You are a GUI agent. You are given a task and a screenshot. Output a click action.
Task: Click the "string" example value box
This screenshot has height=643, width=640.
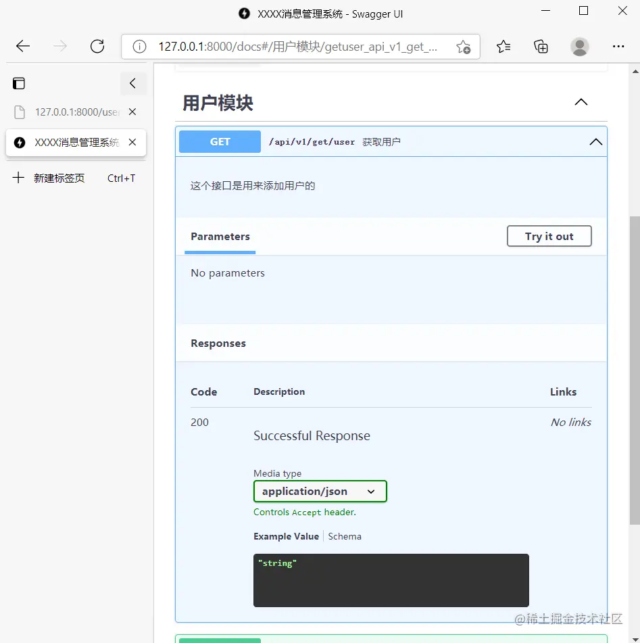(x=391, y=580)
